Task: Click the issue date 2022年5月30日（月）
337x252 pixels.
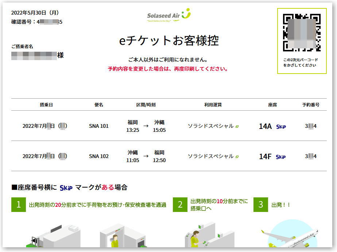Action: tap(35, 13)
